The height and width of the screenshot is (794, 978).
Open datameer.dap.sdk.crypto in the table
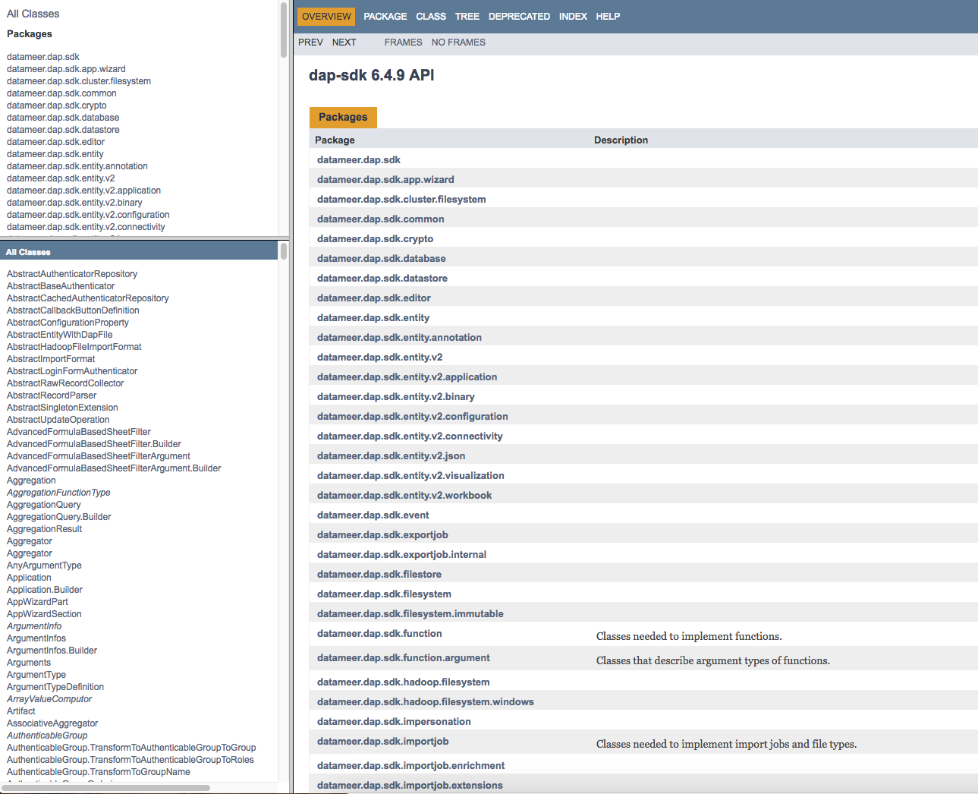tap(376, 239)
